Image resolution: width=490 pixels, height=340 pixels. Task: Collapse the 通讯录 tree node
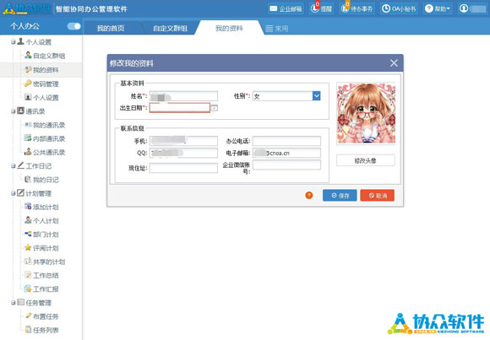[x=14, y=111]
